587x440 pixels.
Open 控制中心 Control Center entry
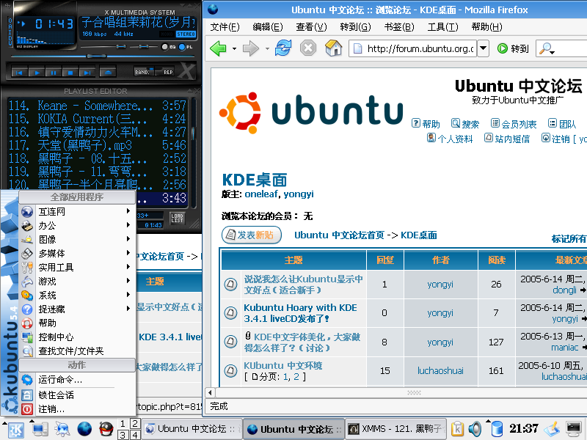(77, 337)
